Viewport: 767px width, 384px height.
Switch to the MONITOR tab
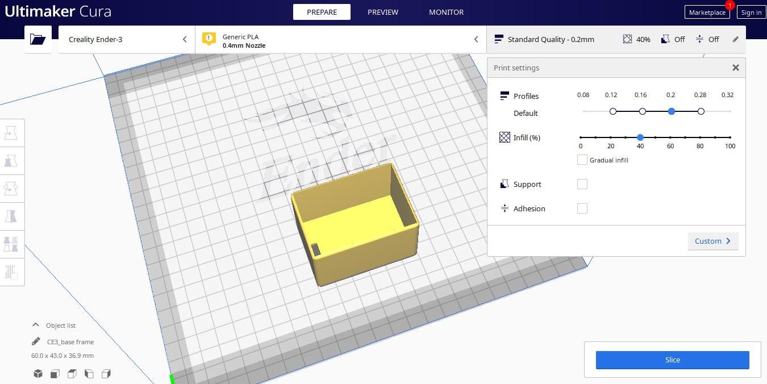(446, 12)
